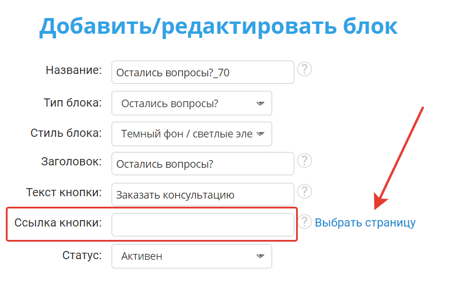This screenshot has height=283, width=452.
Task: Focus the Название input field
Action: tap(202, 73)
